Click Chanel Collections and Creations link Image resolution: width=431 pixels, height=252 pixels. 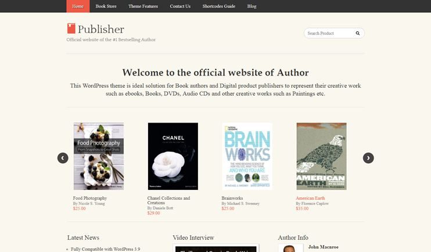[168, 200]
